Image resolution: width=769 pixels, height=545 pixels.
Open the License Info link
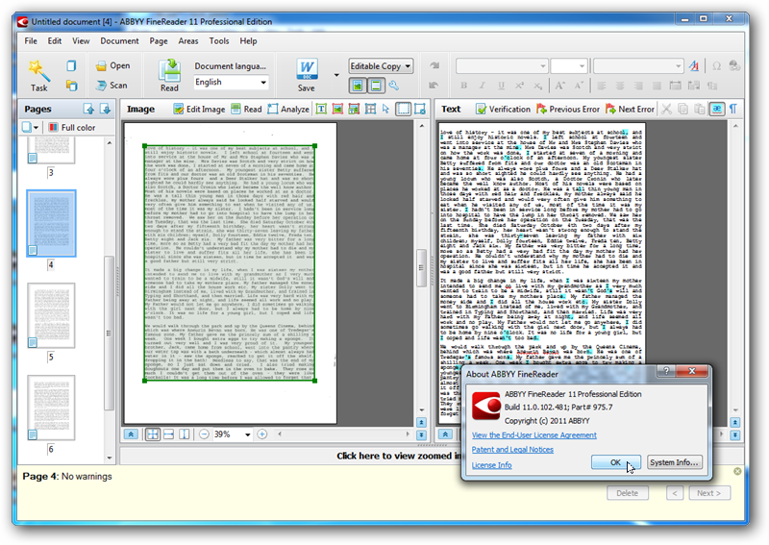point(491,465)
